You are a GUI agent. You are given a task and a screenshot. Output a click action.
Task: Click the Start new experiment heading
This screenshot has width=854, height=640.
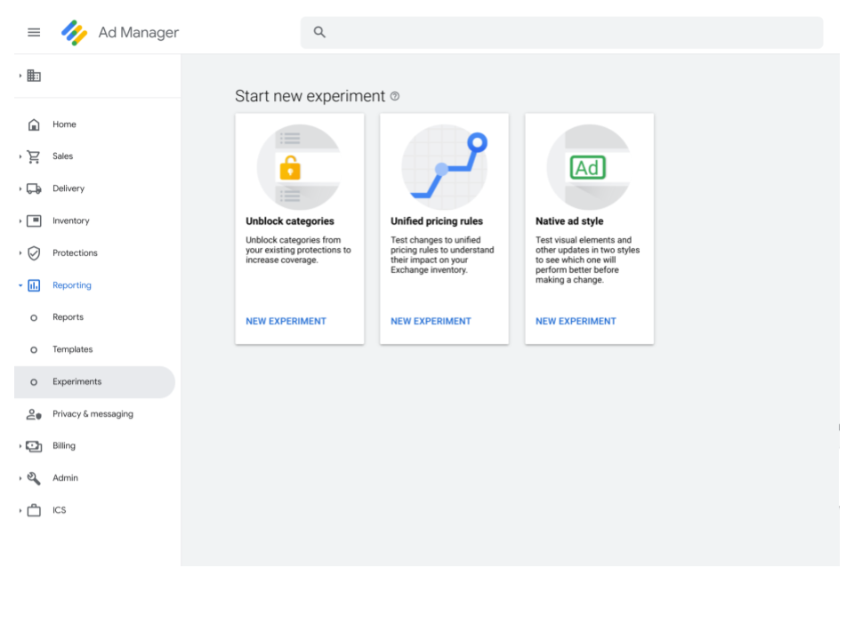coord(310,96)
